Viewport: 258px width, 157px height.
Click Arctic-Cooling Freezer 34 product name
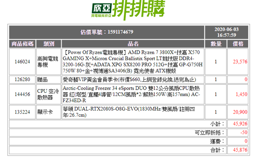[x=131, y=94]
